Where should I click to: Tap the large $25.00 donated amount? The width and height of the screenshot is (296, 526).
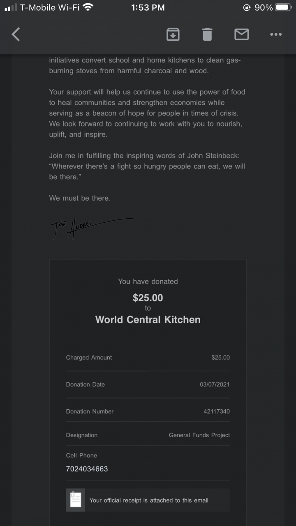click(148, 298)
